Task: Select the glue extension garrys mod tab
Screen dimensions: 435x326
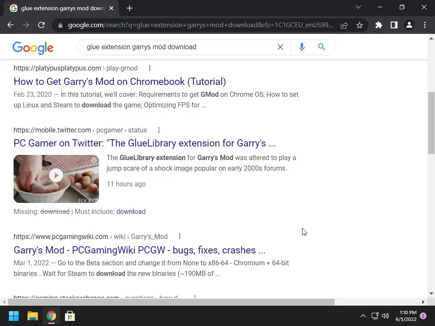Action: coord(61,8)
